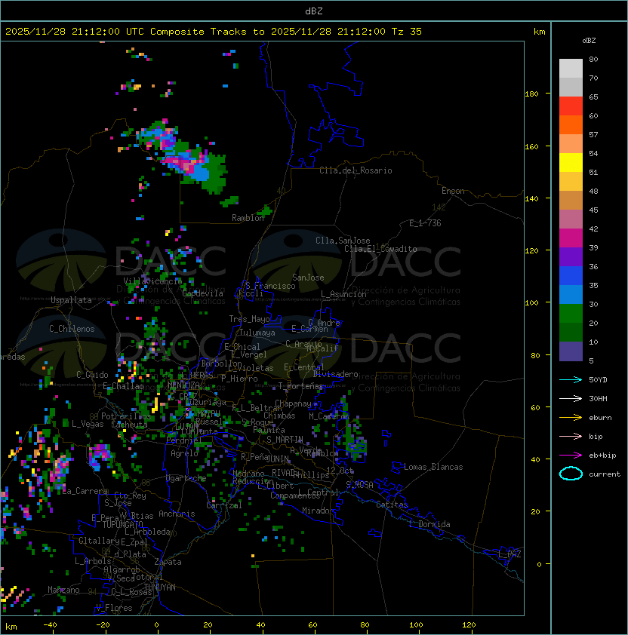The width and height of the screenshot is (628, 635).
Task: Click the 'La_Carrera' label
Action: pyautogui.click(x=85, y=491)
